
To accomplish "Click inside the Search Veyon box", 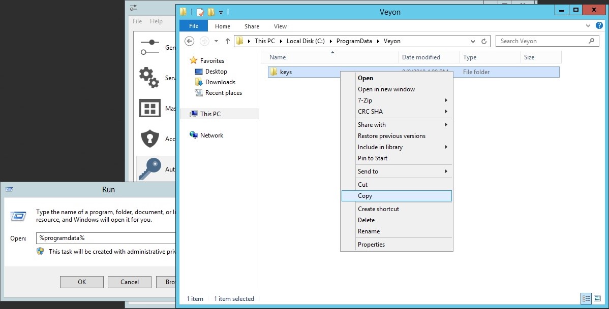I will coord(539,41).
